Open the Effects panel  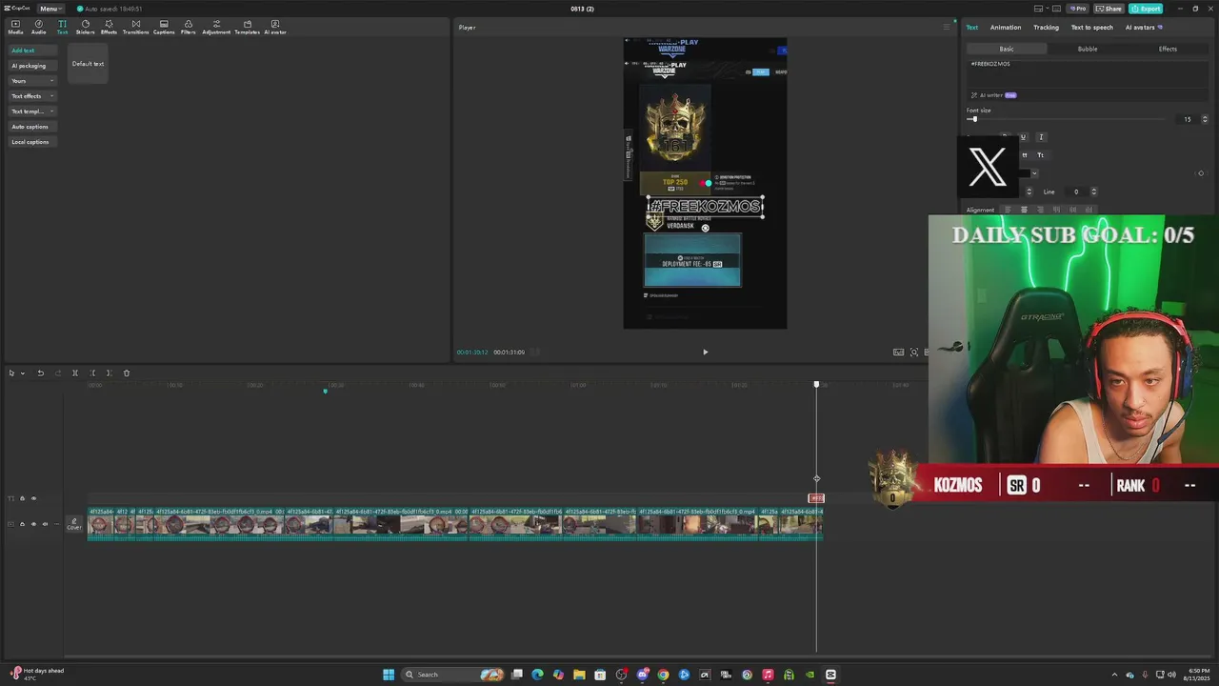109,27
